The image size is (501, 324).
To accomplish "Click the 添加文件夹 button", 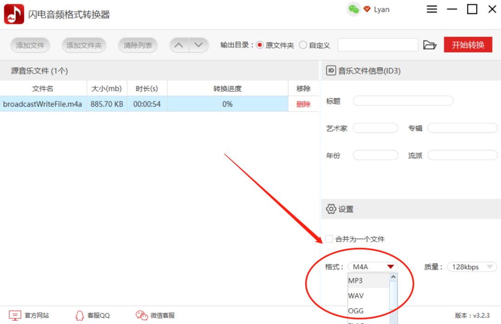I will pos(83,45).
